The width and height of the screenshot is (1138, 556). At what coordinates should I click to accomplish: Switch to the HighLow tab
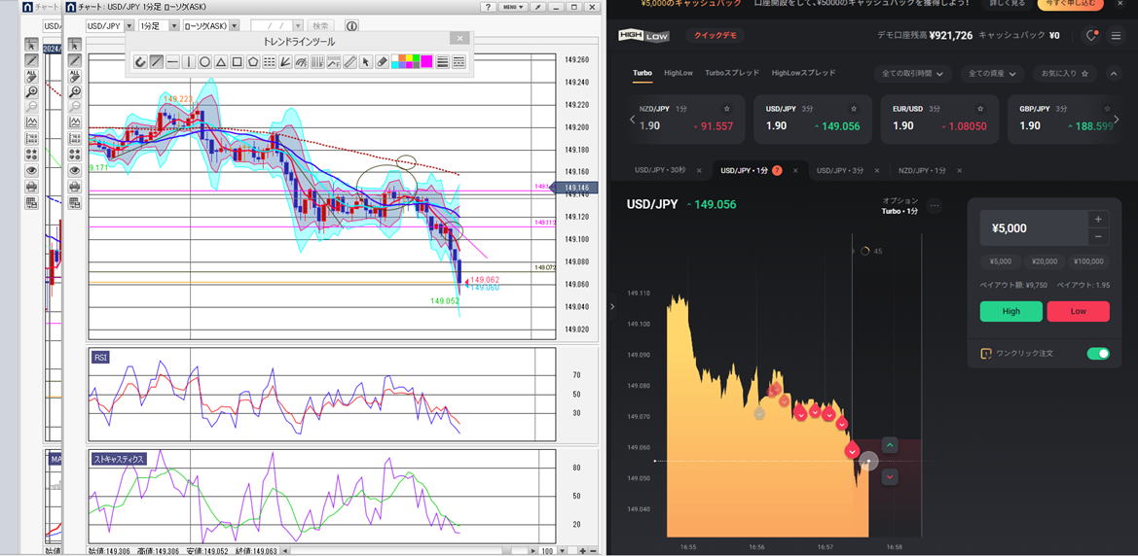click(679, 73)
